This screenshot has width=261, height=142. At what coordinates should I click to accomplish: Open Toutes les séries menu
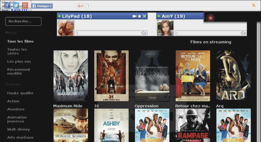tap(17, 51)
